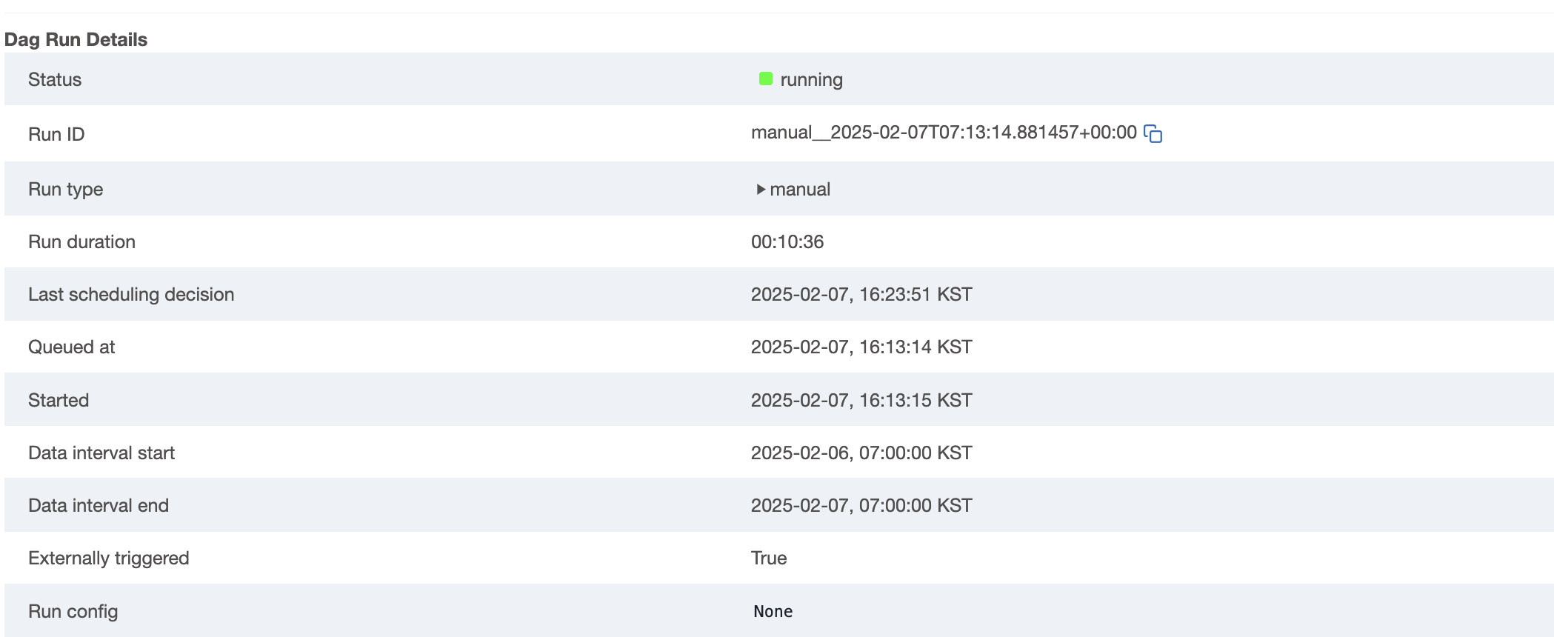Viewport: 1554px width, 637px height.
Task: Click the Run ID row label
Action: point(56,135)
